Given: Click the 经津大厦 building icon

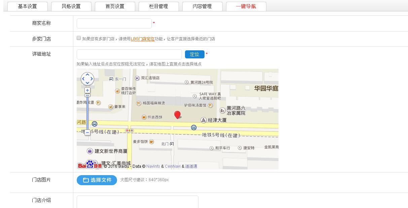Looking at the screenshot, I should pyautogui.click(x=203, y=120).
